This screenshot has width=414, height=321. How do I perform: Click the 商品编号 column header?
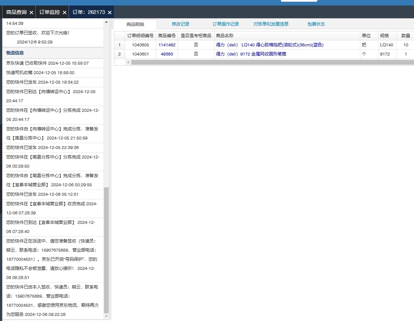coord(167,36)
